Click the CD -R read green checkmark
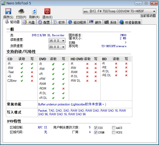The image size is (159, 145). (x=22, y=64)
